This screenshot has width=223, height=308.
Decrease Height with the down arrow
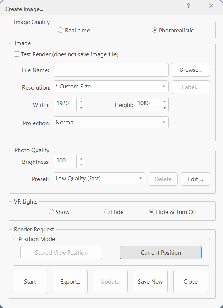pyautogui.click(x=164, y=108)
